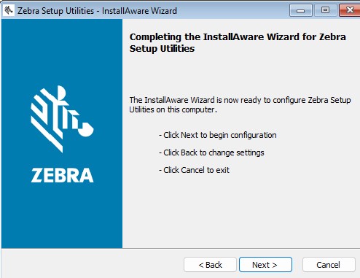360x278 pixels.
Task: Click empty blue banner area above the logo
Action: tap(62, 51)
